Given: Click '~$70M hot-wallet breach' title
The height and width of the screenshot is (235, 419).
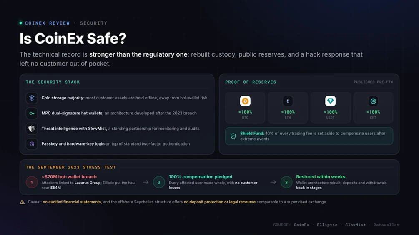Looking at the screenshot, I should tap(69, 177).
